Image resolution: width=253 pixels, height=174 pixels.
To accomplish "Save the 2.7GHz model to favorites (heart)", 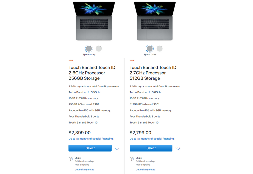I will (178, 148).
